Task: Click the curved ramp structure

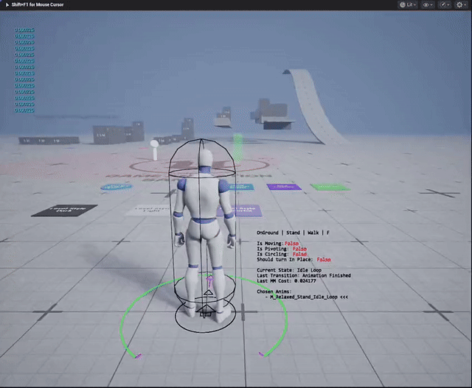Action: (313, 106)
